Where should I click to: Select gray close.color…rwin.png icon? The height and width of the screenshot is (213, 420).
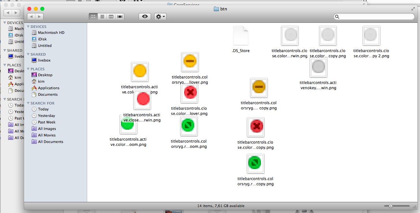coord(290,35)
